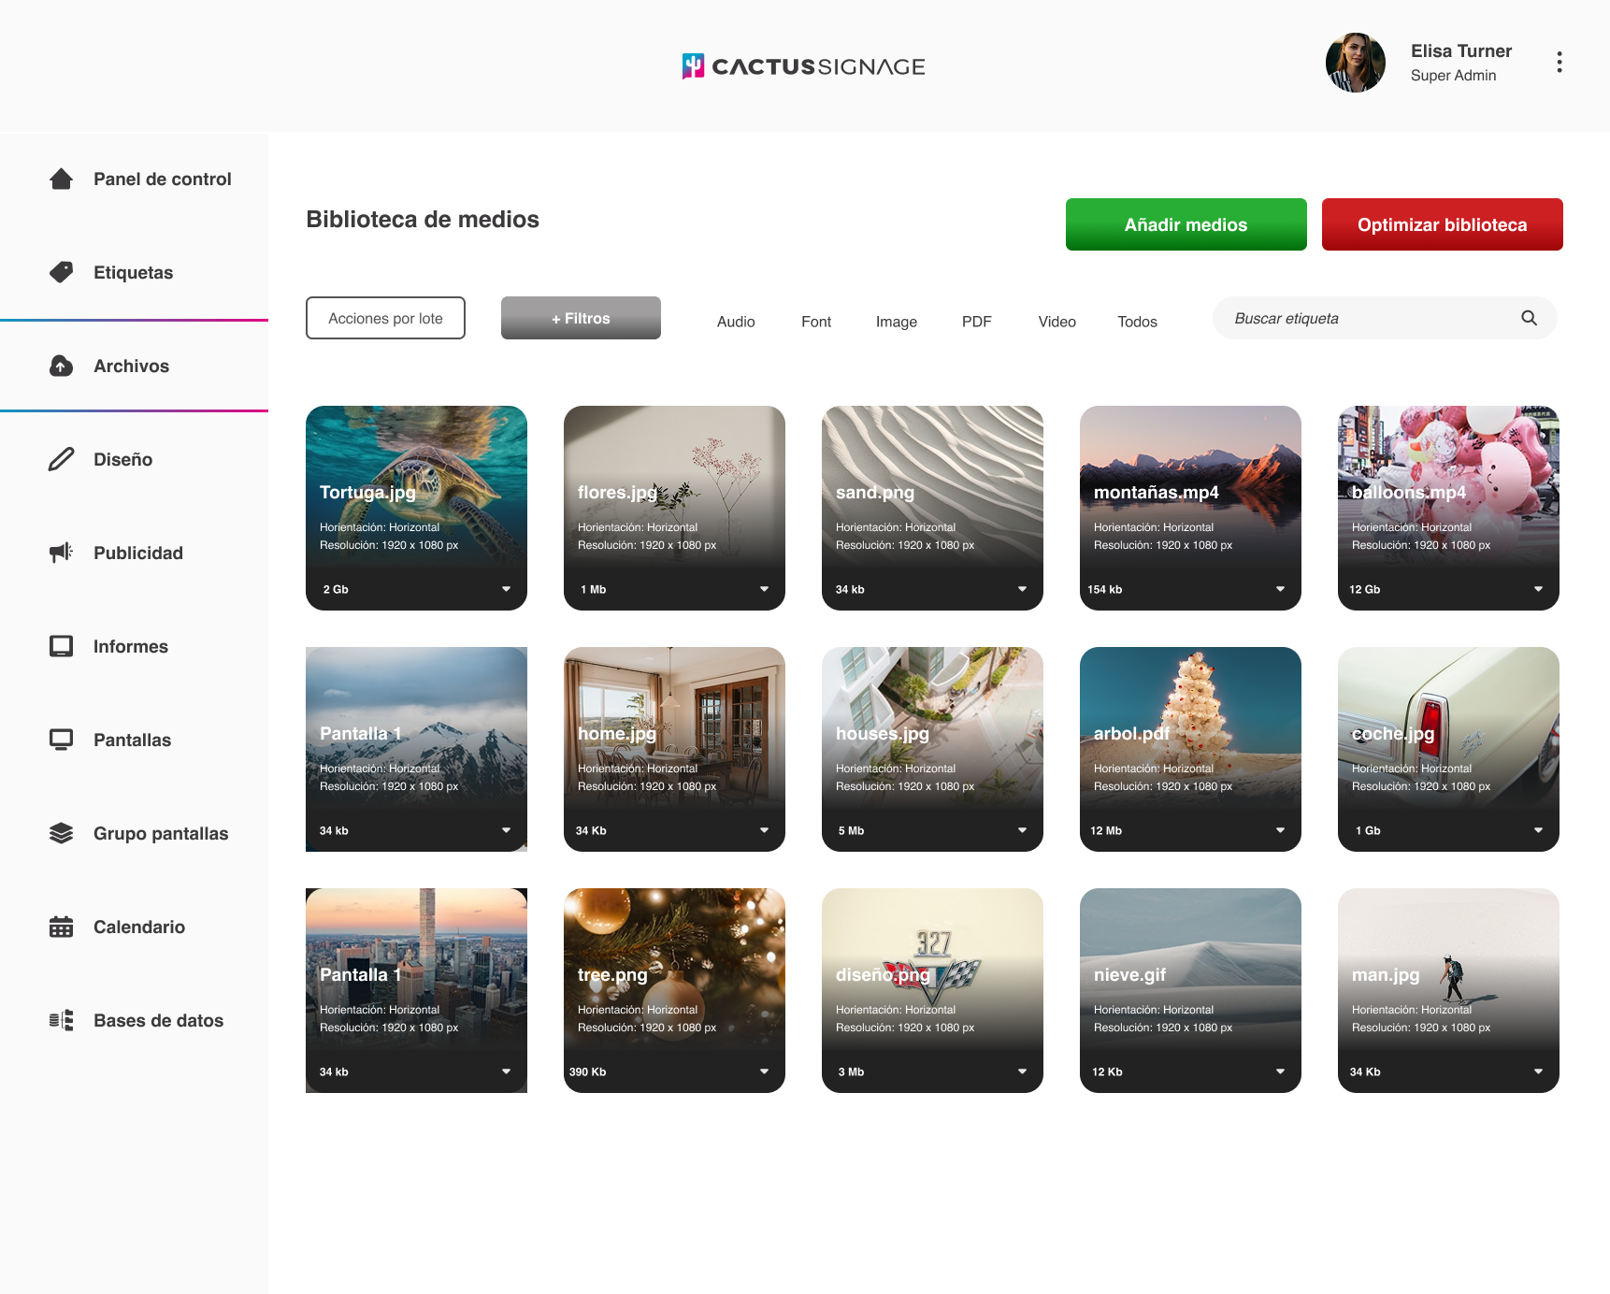Open the dropdown arrow on arbol.pdf card

(x=1280, y=830)
